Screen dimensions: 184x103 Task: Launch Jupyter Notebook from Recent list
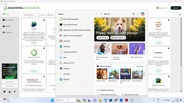click(68, 52)
